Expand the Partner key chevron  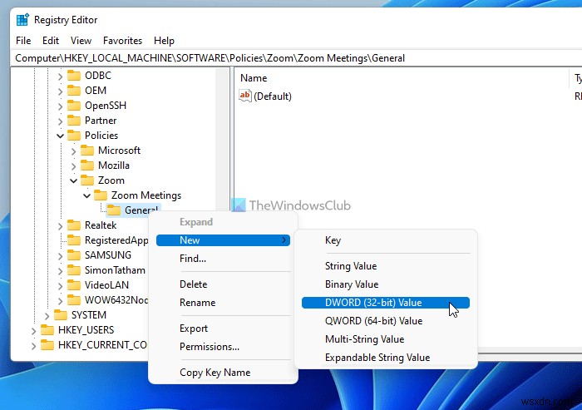[60, 121]
